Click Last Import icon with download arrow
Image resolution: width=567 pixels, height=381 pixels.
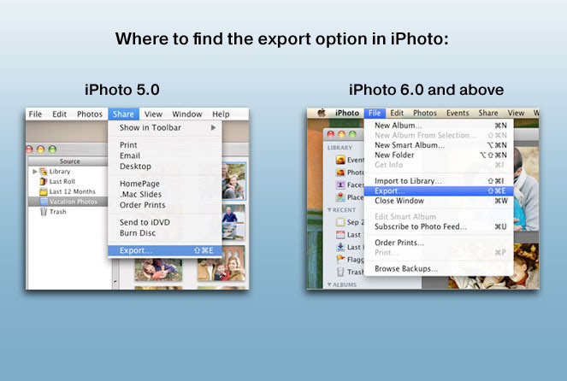point(340,247)
